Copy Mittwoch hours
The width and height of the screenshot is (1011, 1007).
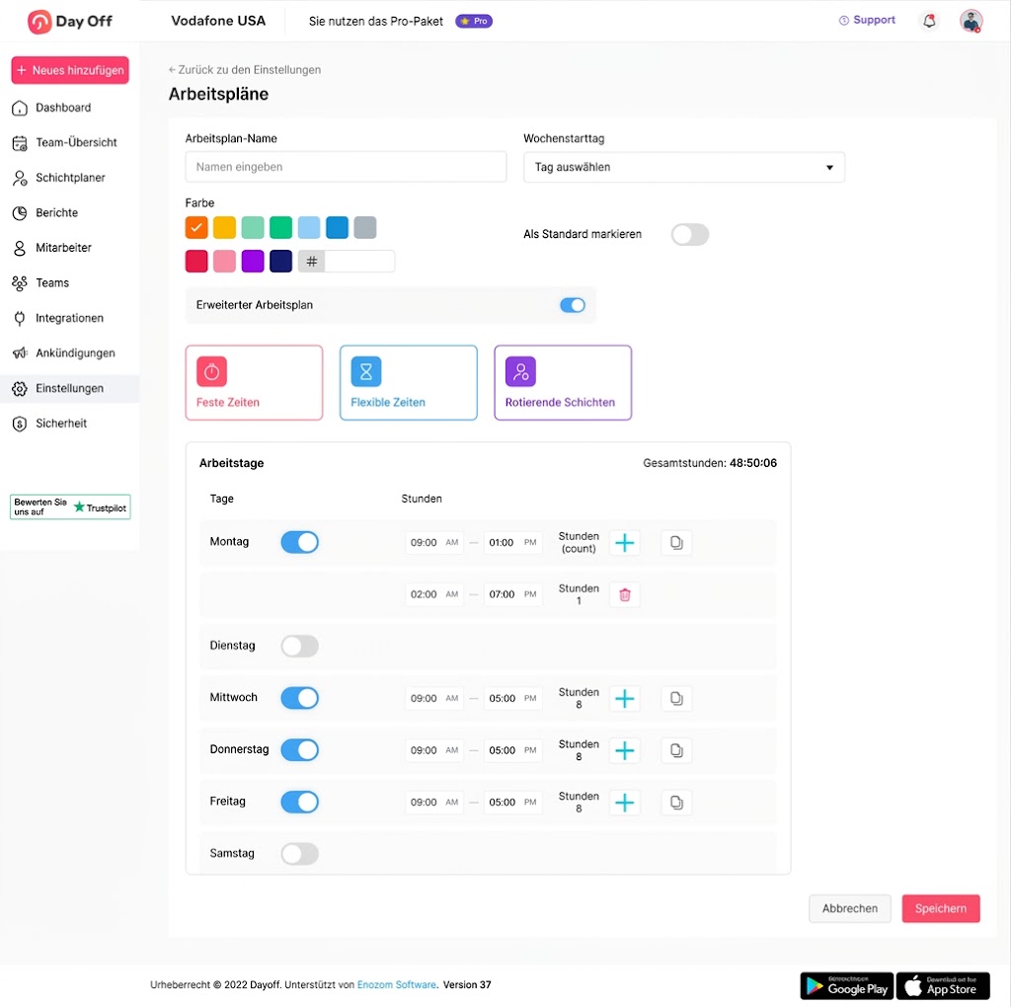(x=676, y=698)
